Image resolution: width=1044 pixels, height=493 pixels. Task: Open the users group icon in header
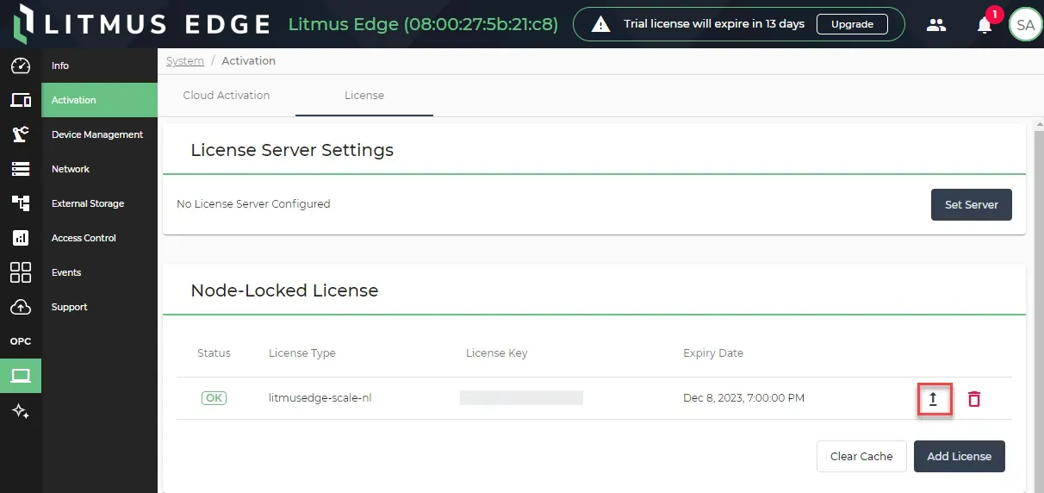pos(936,25)
